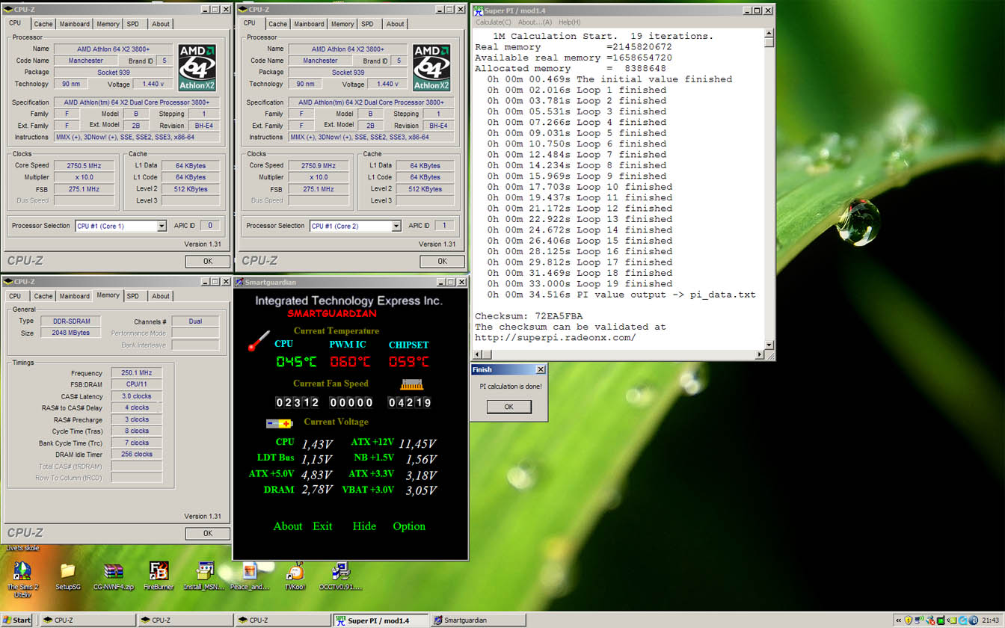The image size is (1005, 628).
Task: Click the blue round info tray icon beside the clock
Action: pos(974,621)
